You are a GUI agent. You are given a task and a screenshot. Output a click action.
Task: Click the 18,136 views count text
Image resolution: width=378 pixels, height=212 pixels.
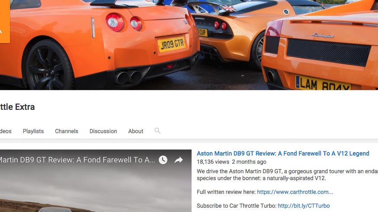click(213, 162)
